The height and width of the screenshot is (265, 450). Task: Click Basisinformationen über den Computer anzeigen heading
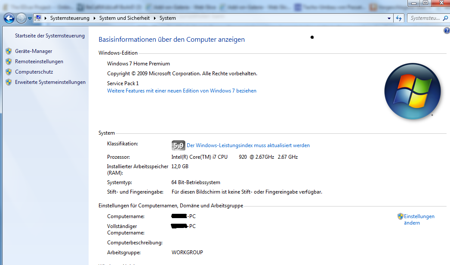coord(172,40)
